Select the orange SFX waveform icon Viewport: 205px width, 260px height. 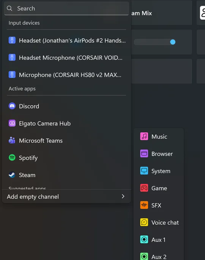pos(144,205)
